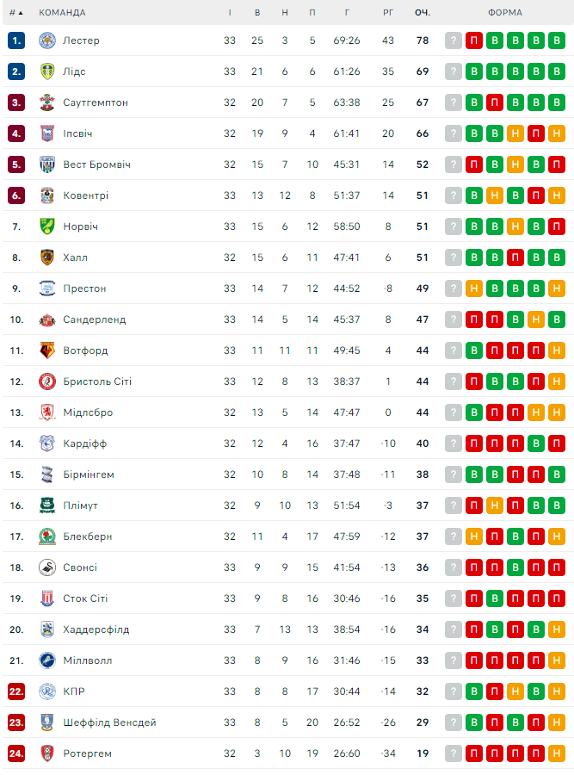This screenshot has height=775, width=574.
Task: Open the Ковентрі team link
Action: coord(85,195)
